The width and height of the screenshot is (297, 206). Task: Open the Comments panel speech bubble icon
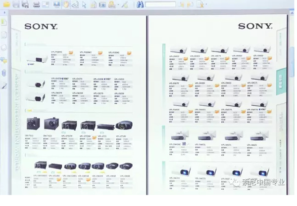click(x=4, y=60)
